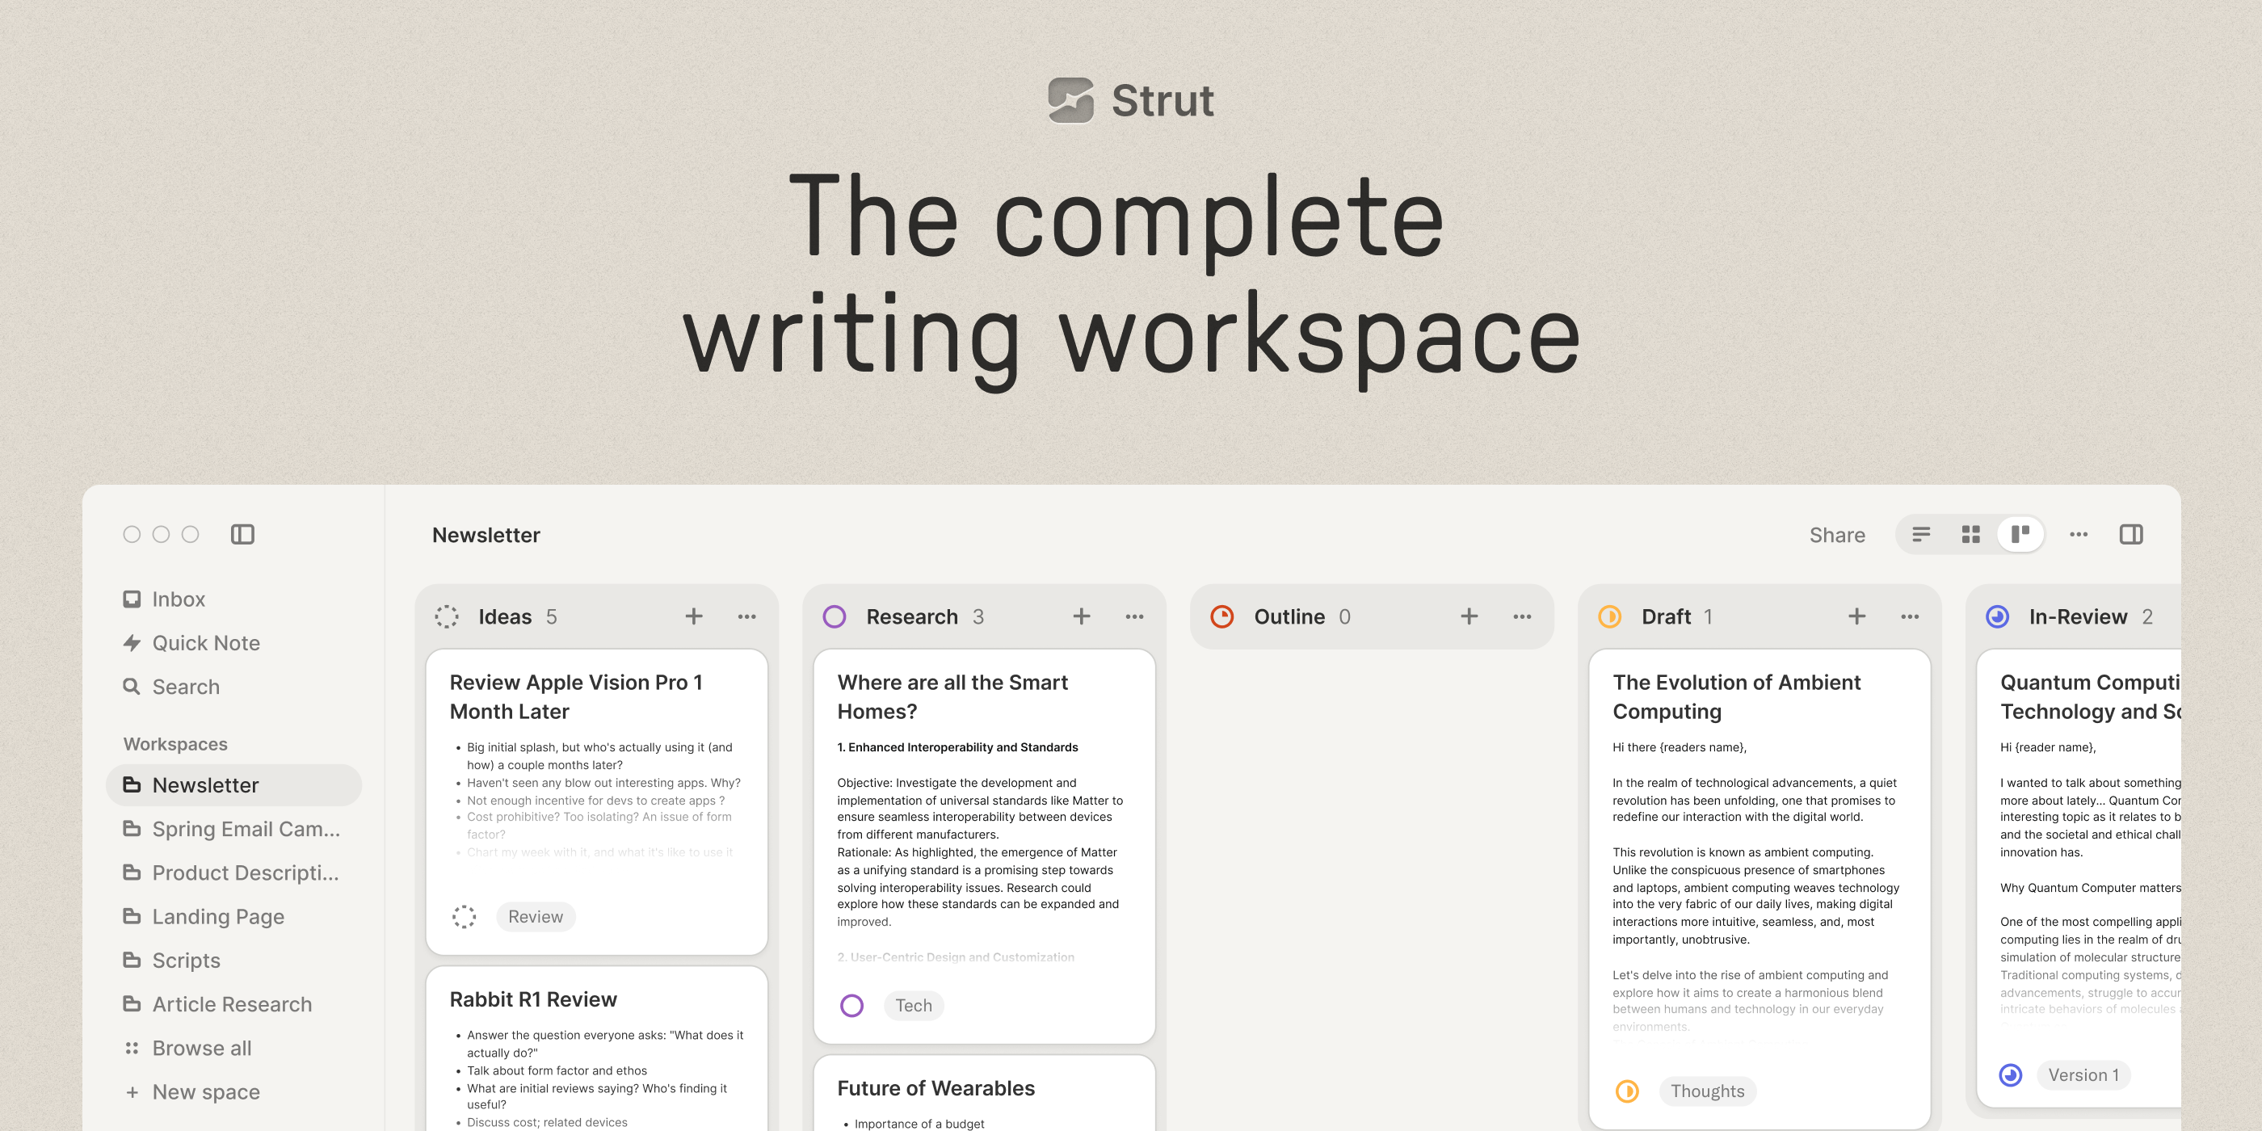This screenshot has height=1131, width=2262.
Task: Click the Draft column status icon
Action: [x=1609, y=616]
